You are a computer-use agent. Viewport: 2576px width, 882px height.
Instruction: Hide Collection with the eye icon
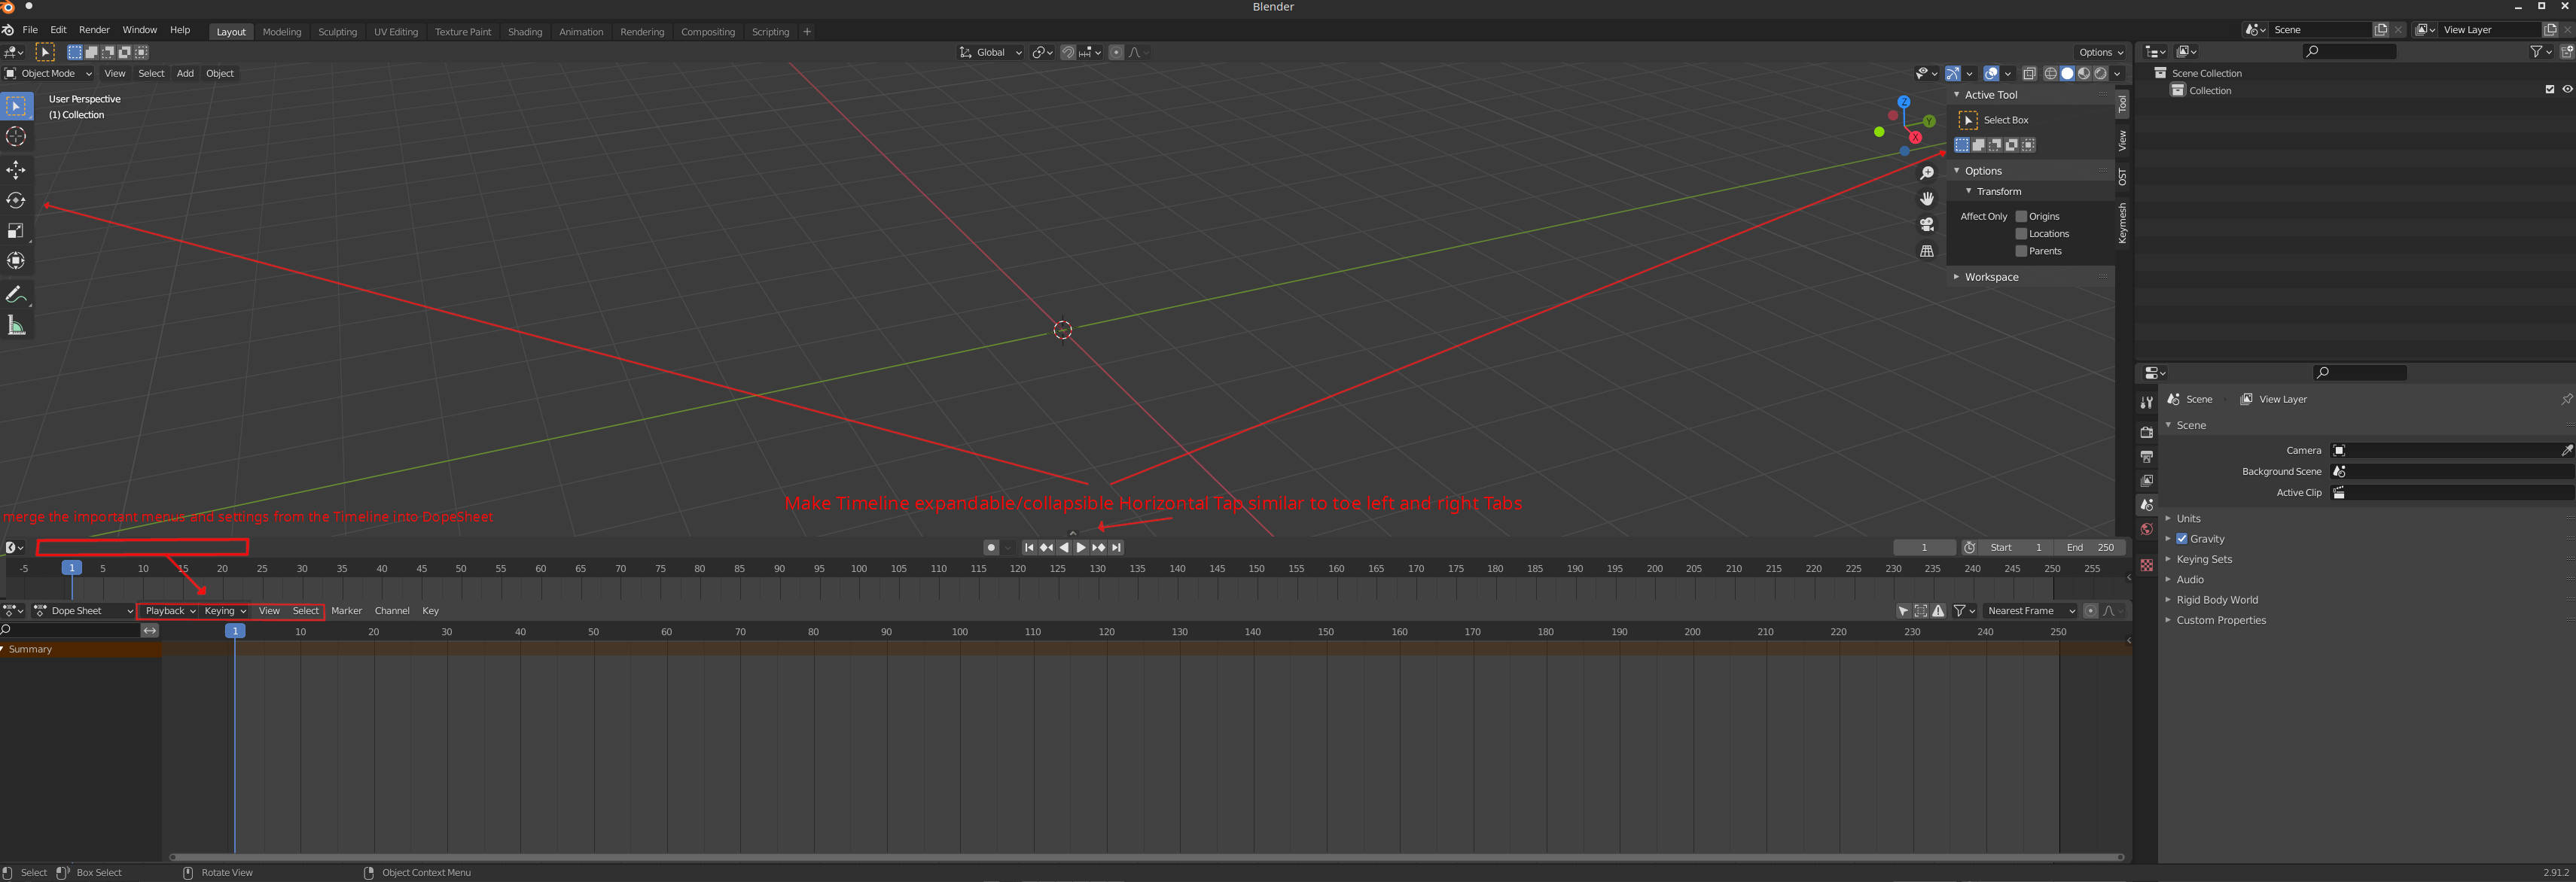(x=2567, y=90)
